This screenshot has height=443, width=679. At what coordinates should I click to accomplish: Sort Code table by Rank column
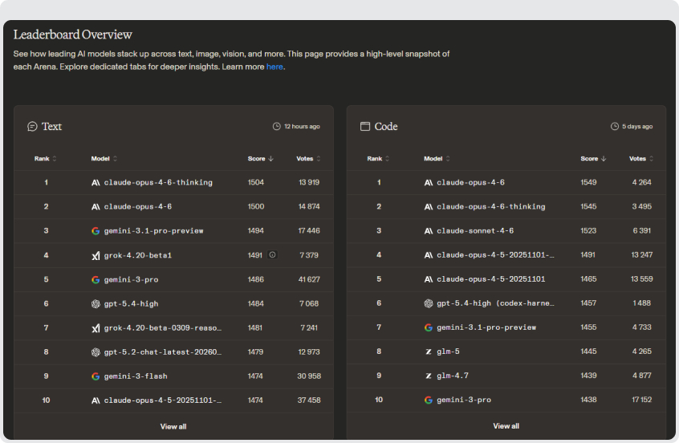379,158
